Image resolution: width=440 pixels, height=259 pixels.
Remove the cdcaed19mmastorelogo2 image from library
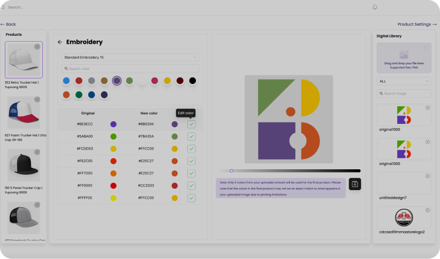[x=427, y=210]
